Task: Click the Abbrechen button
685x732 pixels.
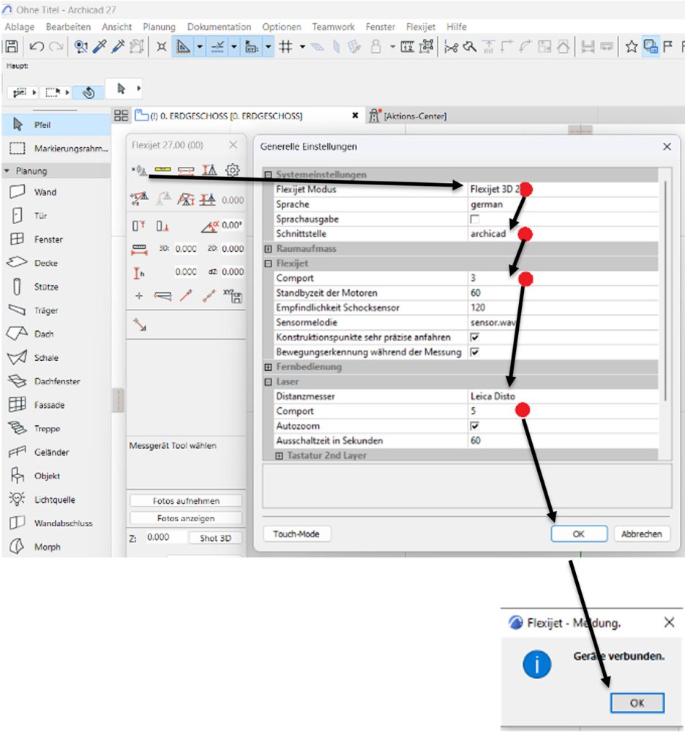Action: point(642,534)
